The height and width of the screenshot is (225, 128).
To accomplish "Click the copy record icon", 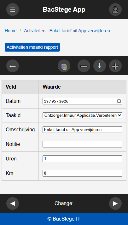I will [x=64, y=66].
